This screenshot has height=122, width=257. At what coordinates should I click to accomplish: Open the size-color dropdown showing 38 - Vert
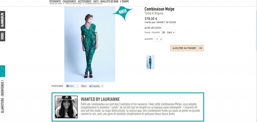tap(168, 32)
